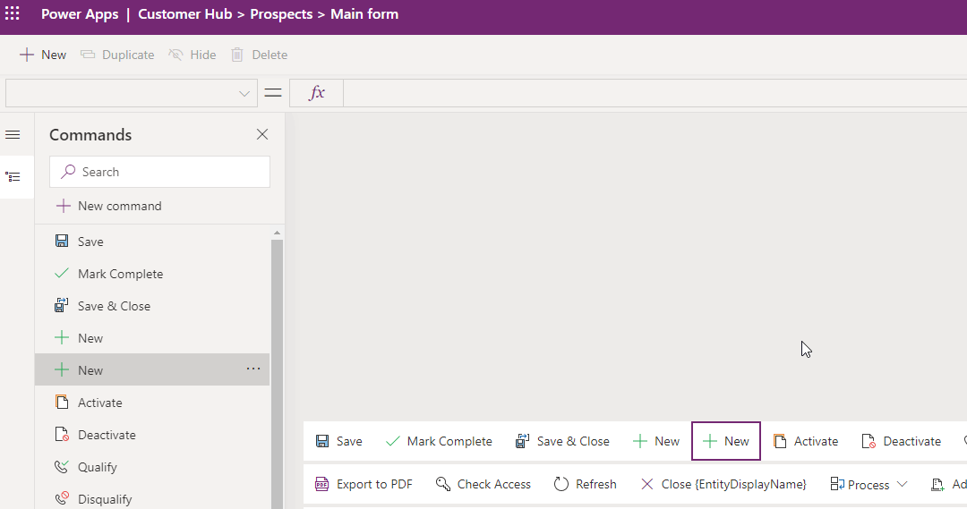The height and width of the screenshot is (509, 967).
Task: Expand the Process dropdown chevron
Action: [x=903, y=484]
